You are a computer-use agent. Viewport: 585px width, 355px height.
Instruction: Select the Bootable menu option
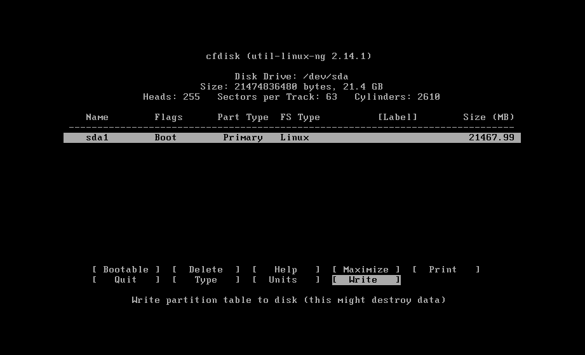126,269
